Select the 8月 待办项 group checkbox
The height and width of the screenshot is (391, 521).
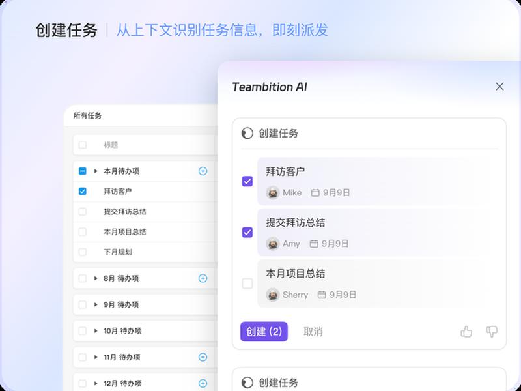[x=83, y=278]
